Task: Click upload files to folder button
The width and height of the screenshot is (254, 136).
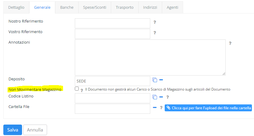Action: tap(208, 108)
